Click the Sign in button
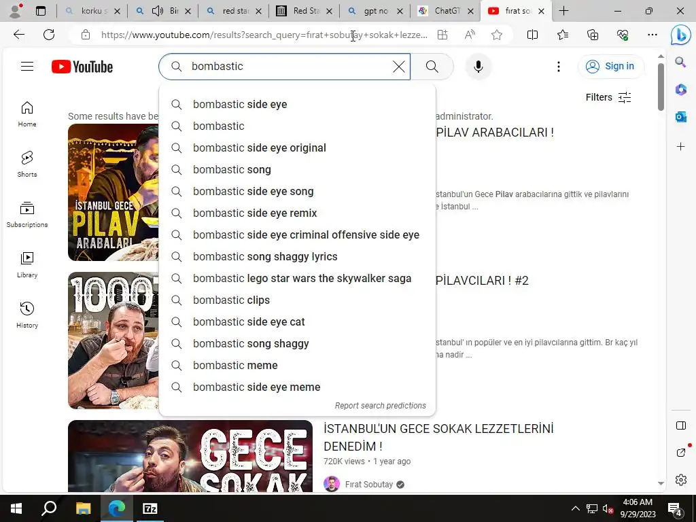The image size is (696, 522). (x=611, y=67)
